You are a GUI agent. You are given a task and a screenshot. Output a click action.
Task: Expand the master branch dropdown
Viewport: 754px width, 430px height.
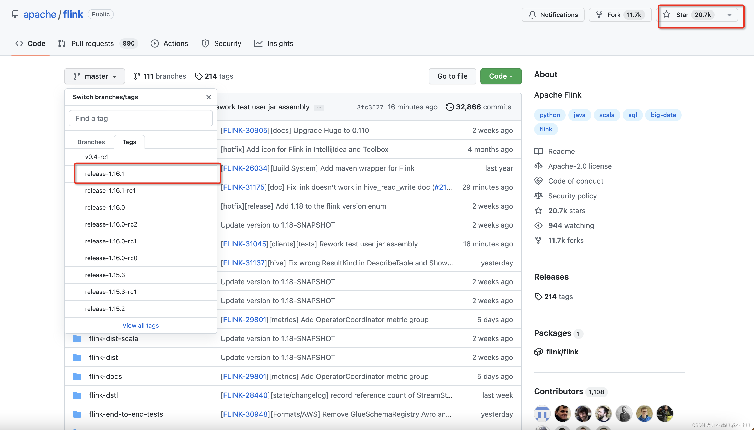coord(95,76)
